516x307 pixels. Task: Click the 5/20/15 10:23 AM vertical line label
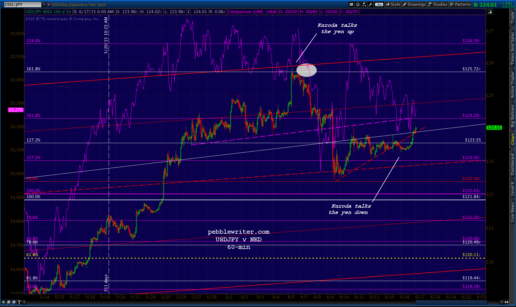tap(106, 35)
